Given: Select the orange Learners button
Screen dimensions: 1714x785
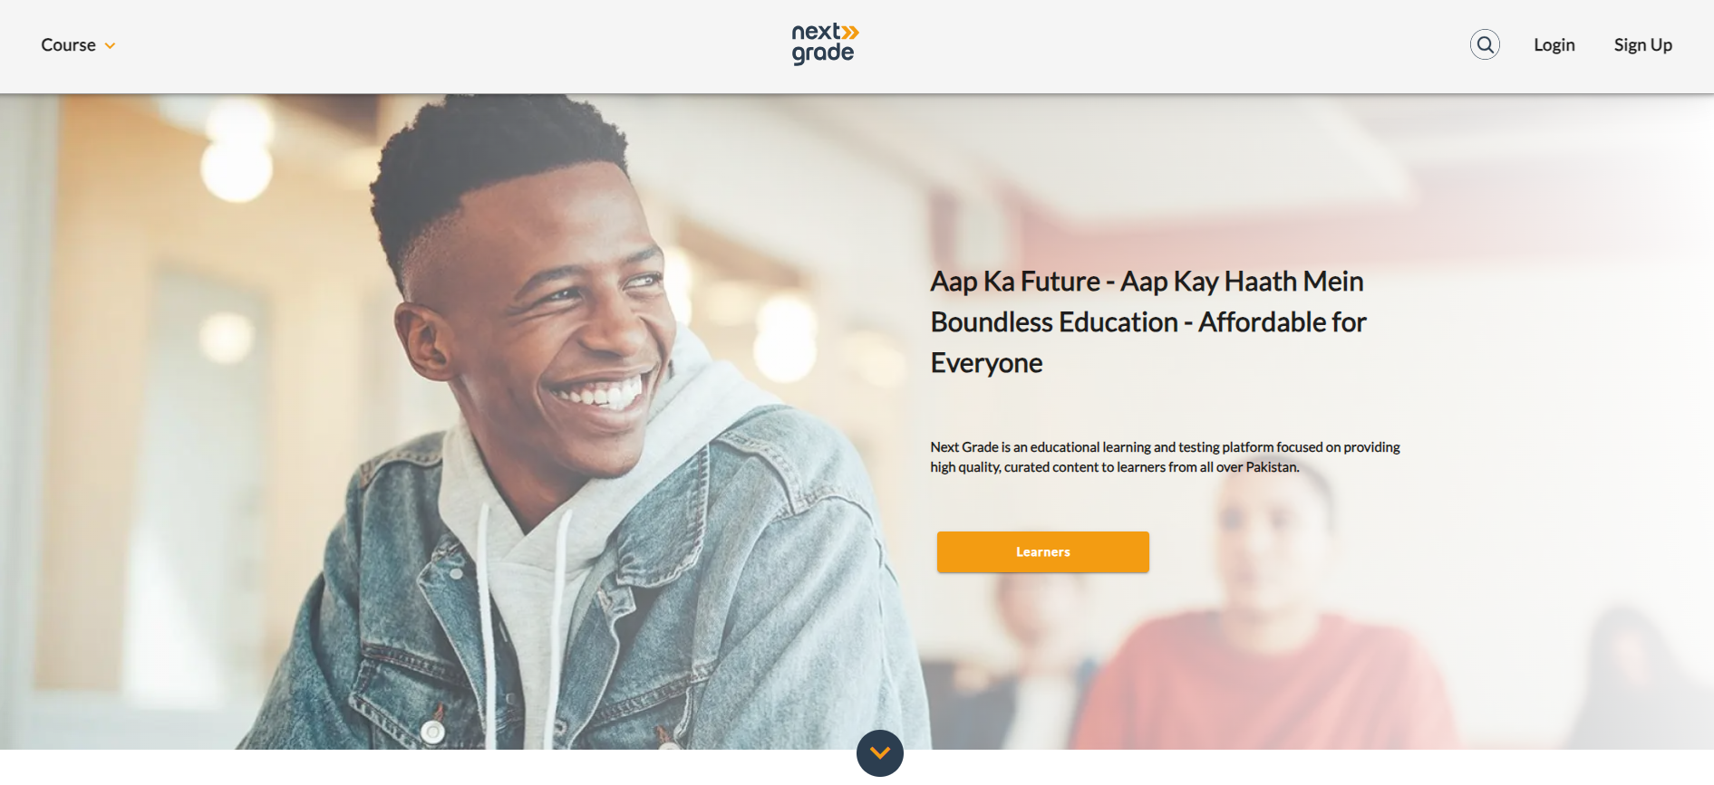Looking at the screenshot, I should coord(1042,551).
